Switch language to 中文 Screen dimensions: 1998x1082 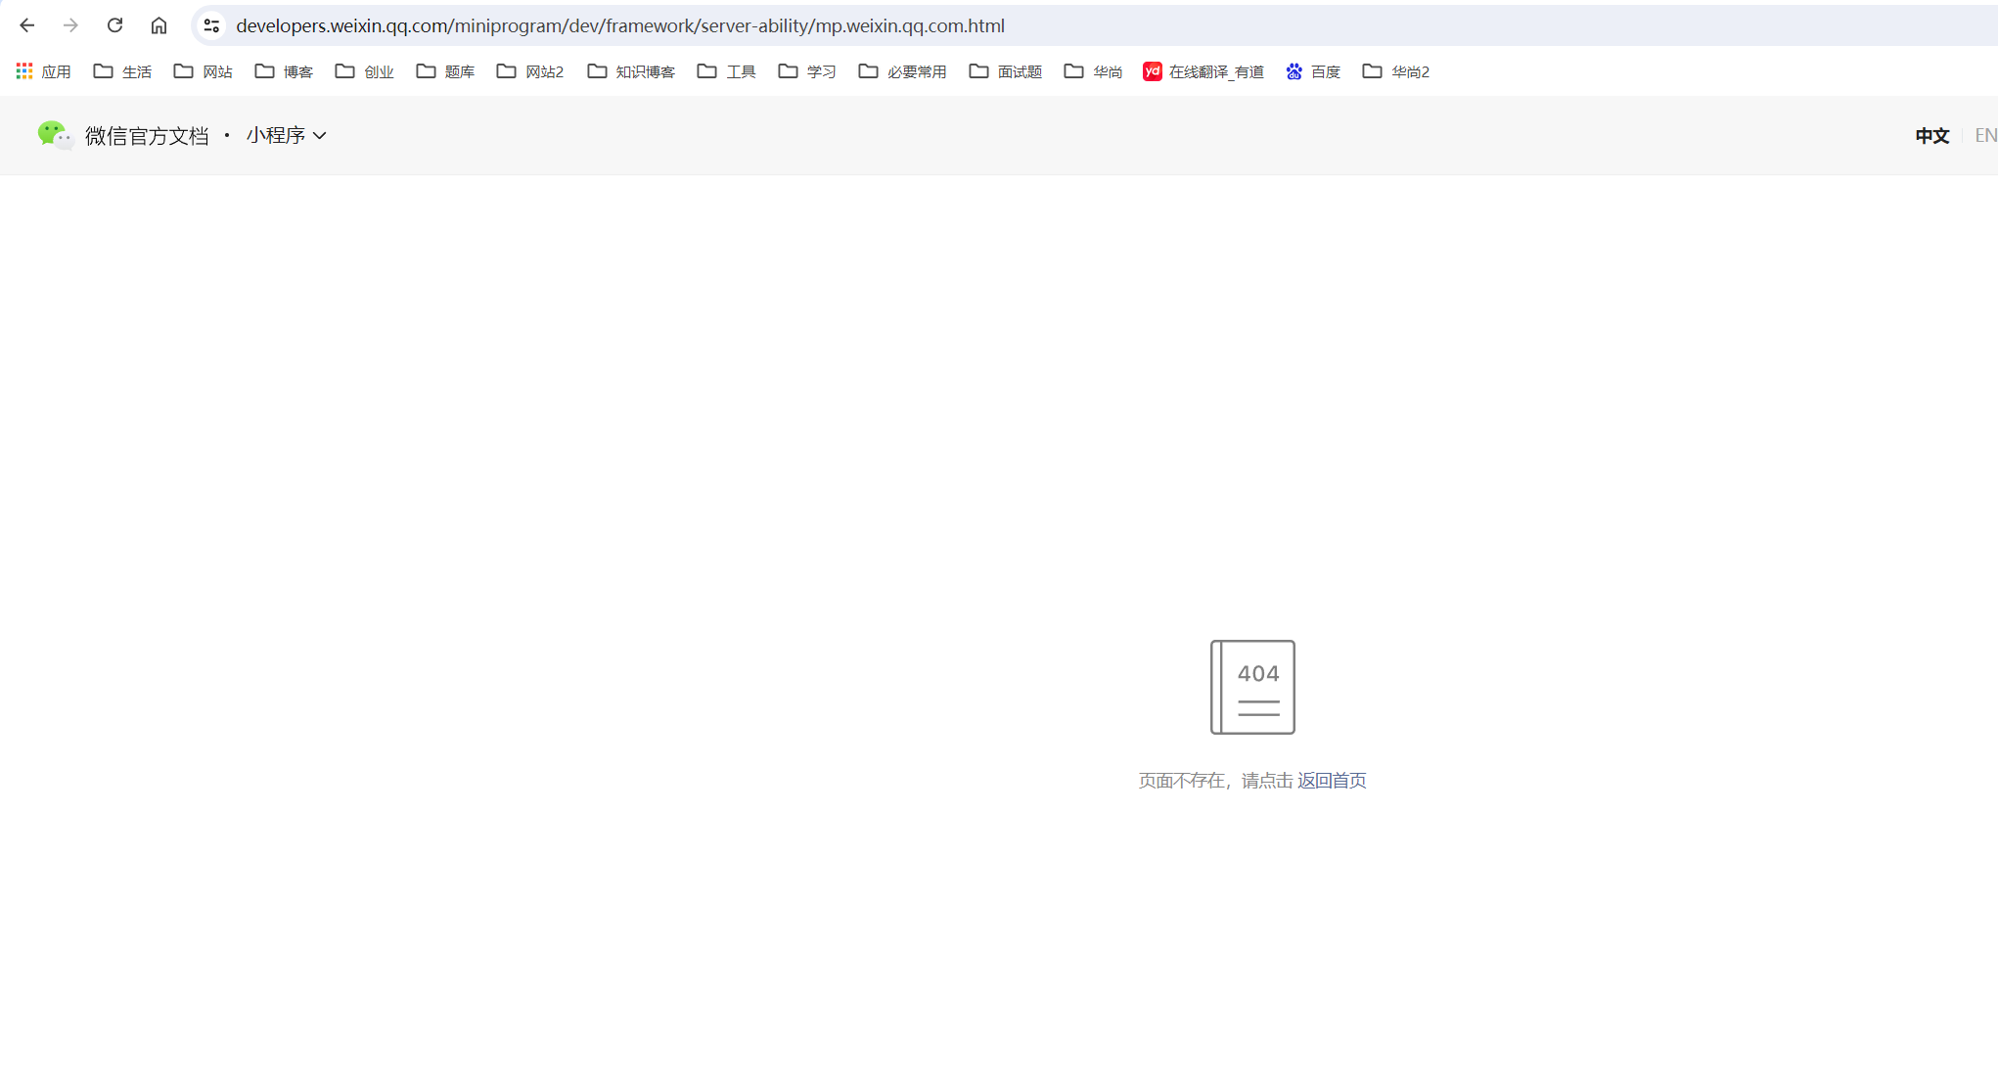click(x=1931, y=136)
